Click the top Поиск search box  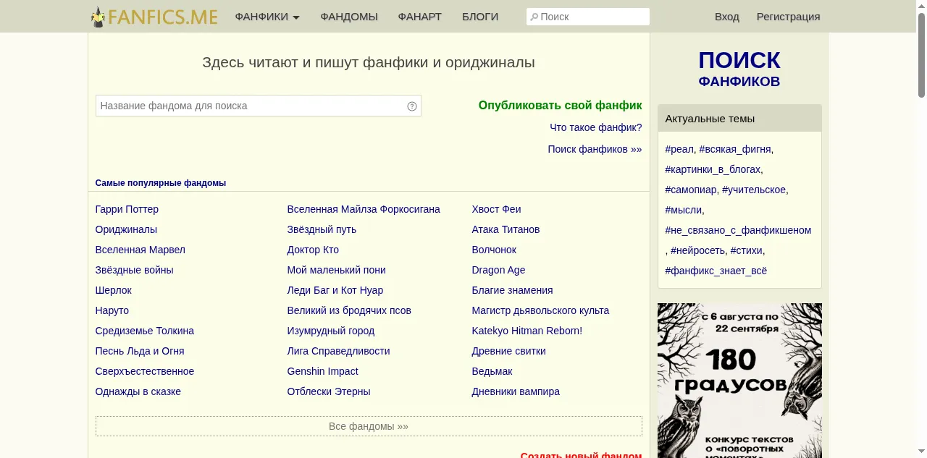[x=588, y=17]
